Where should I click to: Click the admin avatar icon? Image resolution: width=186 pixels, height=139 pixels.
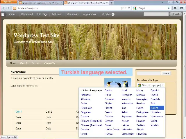(3, 14)
